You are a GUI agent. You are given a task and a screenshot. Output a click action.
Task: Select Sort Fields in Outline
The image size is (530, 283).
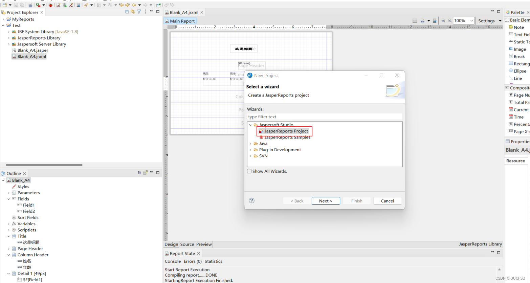point(25,217)
